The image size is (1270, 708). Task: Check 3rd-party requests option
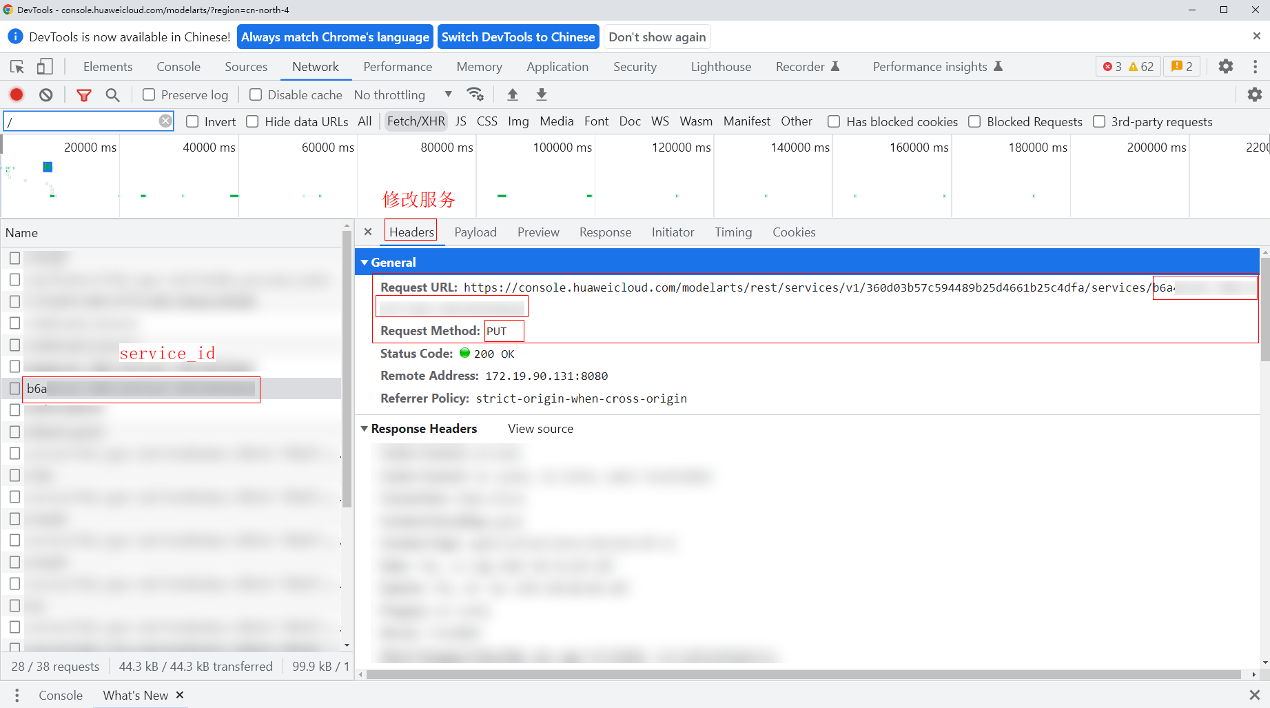(1099, 121)
